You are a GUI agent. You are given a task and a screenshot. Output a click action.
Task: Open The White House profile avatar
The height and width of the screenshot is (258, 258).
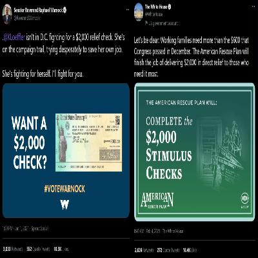[x=139, y=12]
